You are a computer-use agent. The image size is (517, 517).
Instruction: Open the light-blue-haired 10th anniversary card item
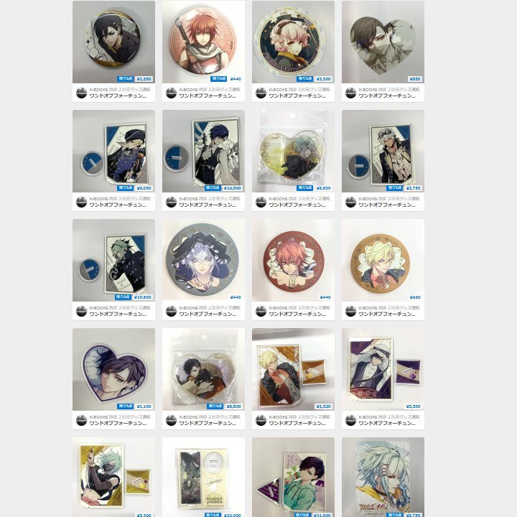coord(383,477)
